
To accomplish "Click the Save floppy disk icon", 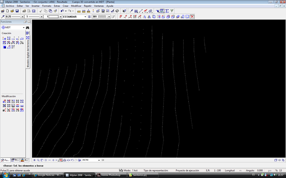I will pyautogui.click(x=17, y=11).
